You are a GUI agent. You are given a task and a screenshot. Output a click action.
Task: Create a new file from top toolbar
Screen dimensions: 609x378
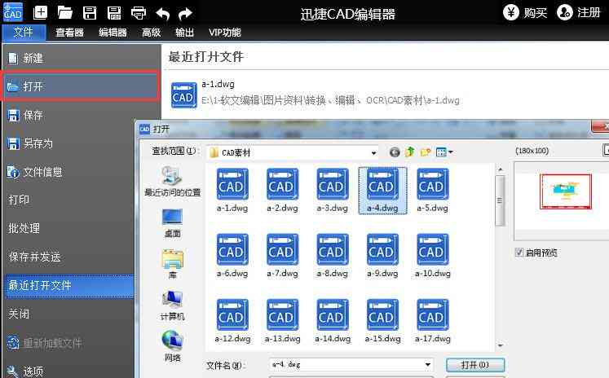tap(41, 13)
